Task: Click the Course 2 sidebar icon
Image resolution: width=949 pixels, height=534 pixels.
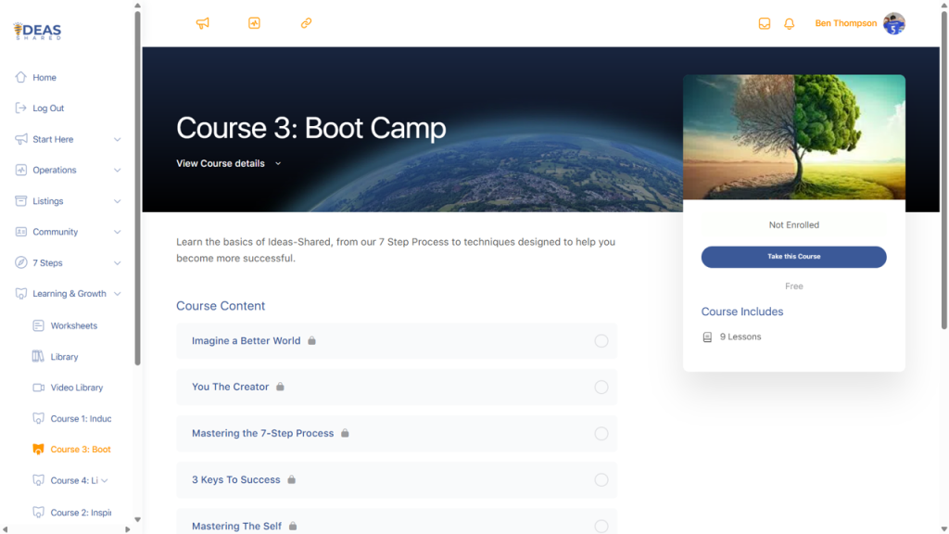Action: point(38,512)
